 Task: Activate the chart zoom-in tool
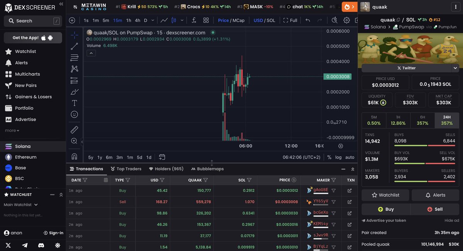(74, 141)
